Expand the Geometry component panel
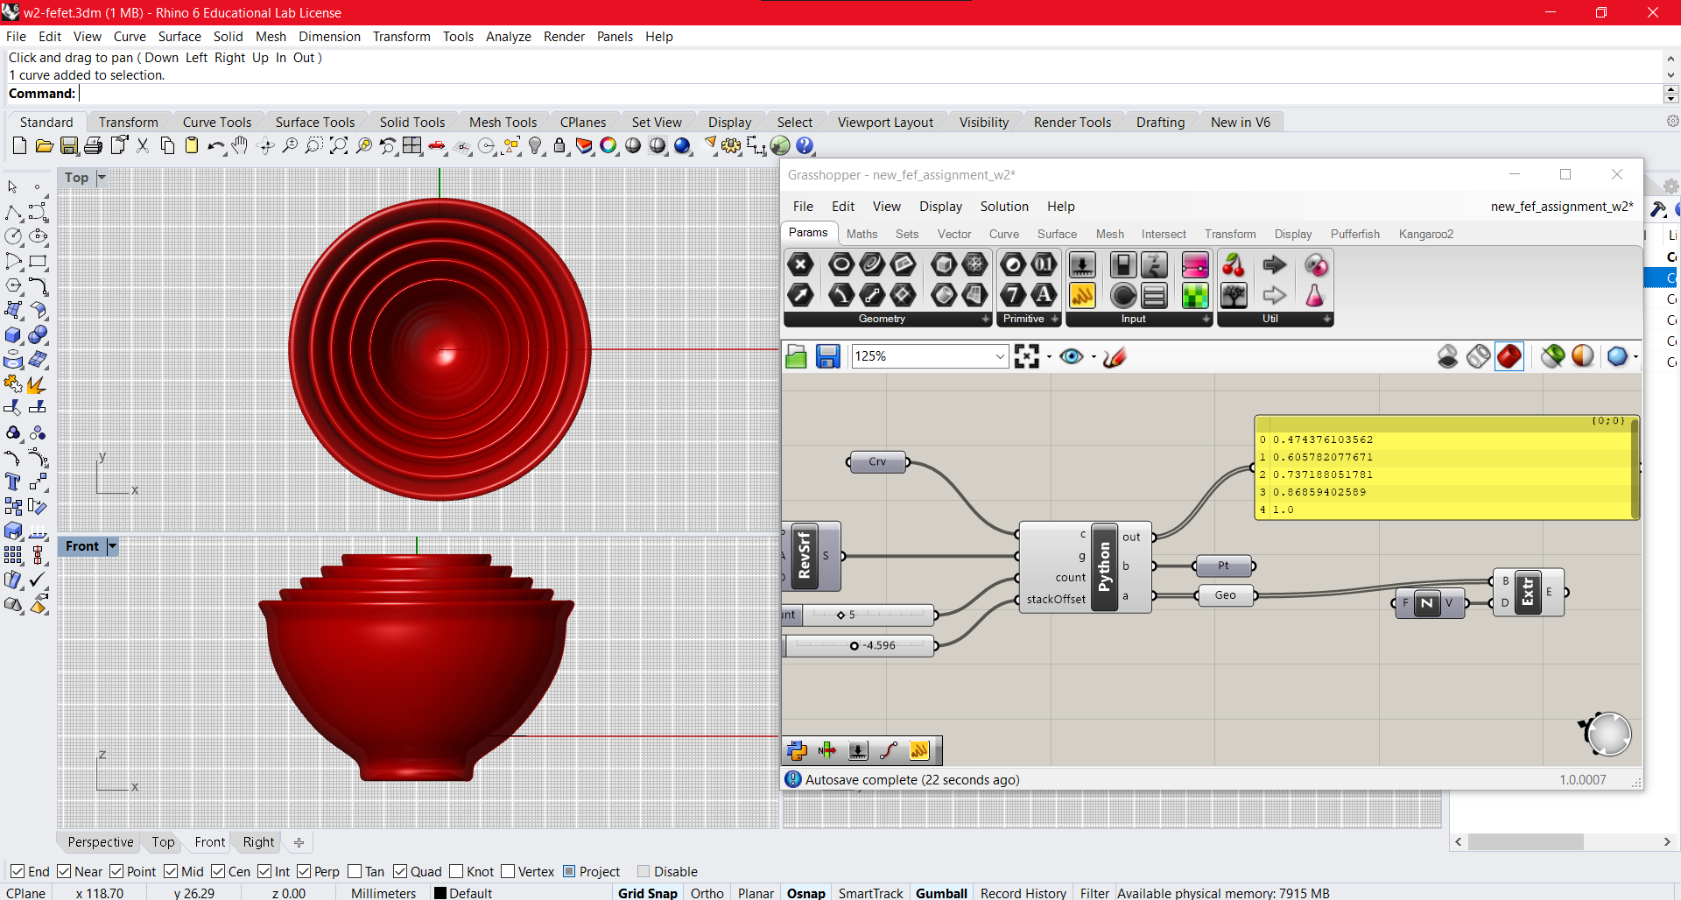 click(x=985, y=320)
